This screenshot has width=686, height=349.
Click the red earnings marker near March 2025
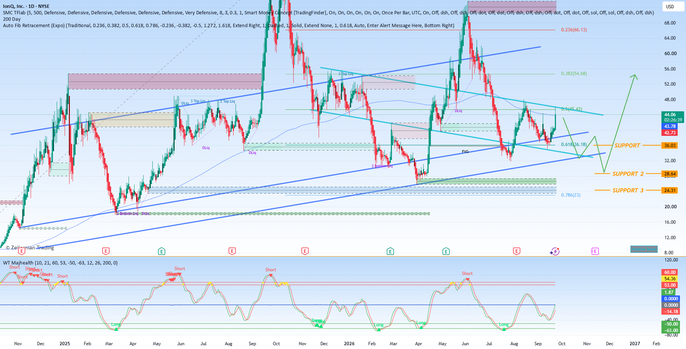point(106,251)
